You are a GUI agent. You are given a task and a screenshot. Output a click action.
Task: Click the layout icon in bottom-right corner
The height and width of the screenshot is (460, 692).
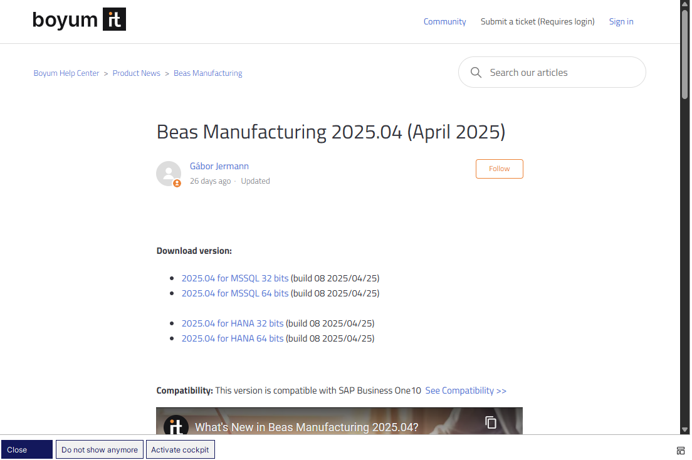(680, 450)
